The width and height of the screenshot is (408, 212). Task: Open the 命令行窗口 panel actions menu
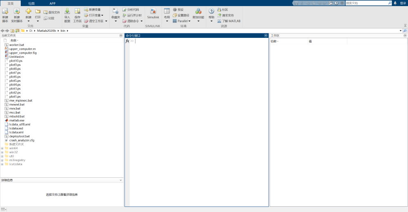pos(266,35)
